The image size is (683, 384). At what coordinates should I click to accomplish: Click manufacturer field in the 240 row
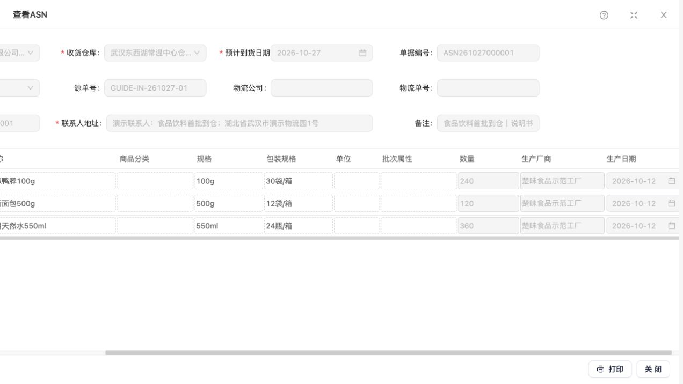point(562,181)
